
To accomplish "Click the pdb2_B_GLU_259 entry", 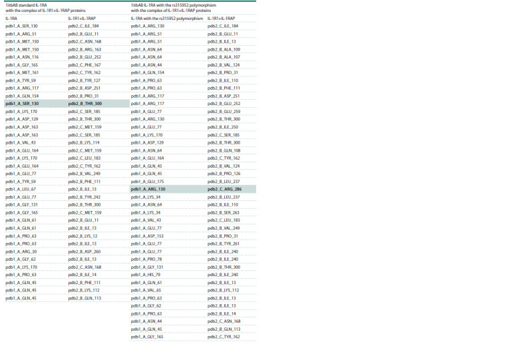I will point(224,112).
